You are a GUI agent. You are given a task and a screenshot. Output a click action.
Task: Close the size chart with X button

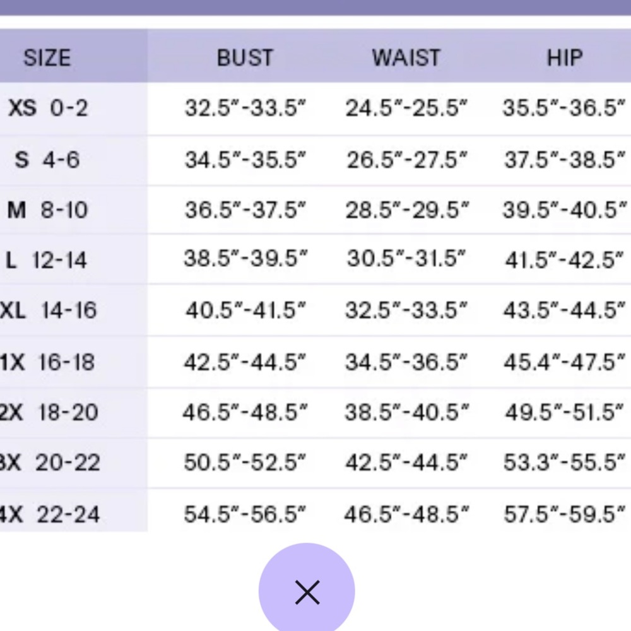click(x=307, y=592)
